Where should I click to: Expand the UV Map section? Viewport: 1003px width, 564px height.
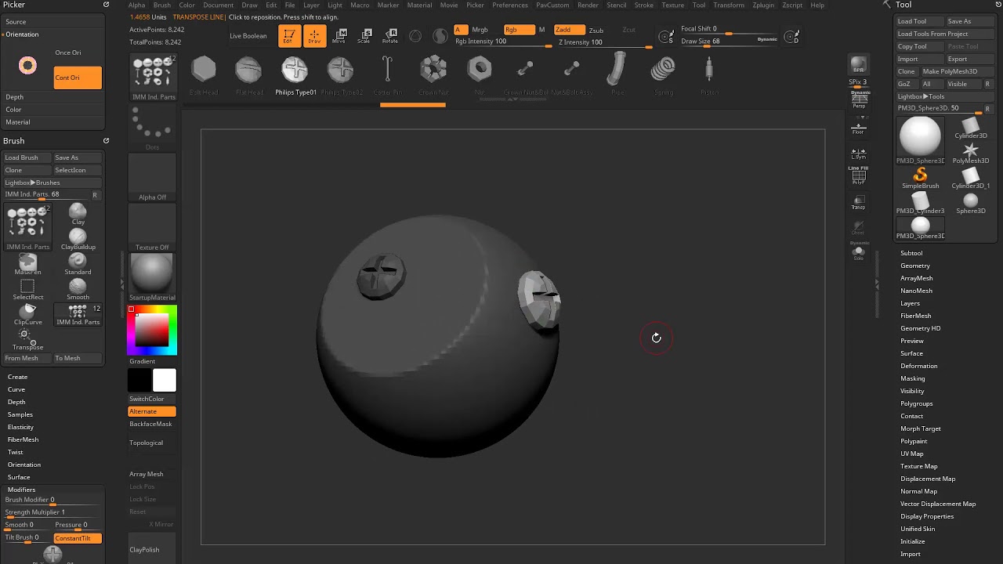pos(912,454)
